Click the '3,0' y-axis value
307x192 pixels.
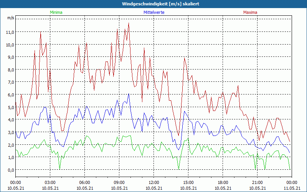tap(11, 132)
